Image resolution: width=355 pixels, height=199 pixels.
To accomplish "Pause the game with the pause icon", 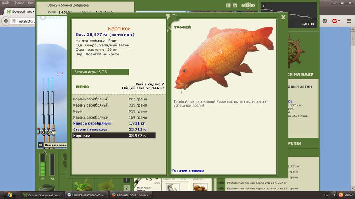I will click(228, 5).
